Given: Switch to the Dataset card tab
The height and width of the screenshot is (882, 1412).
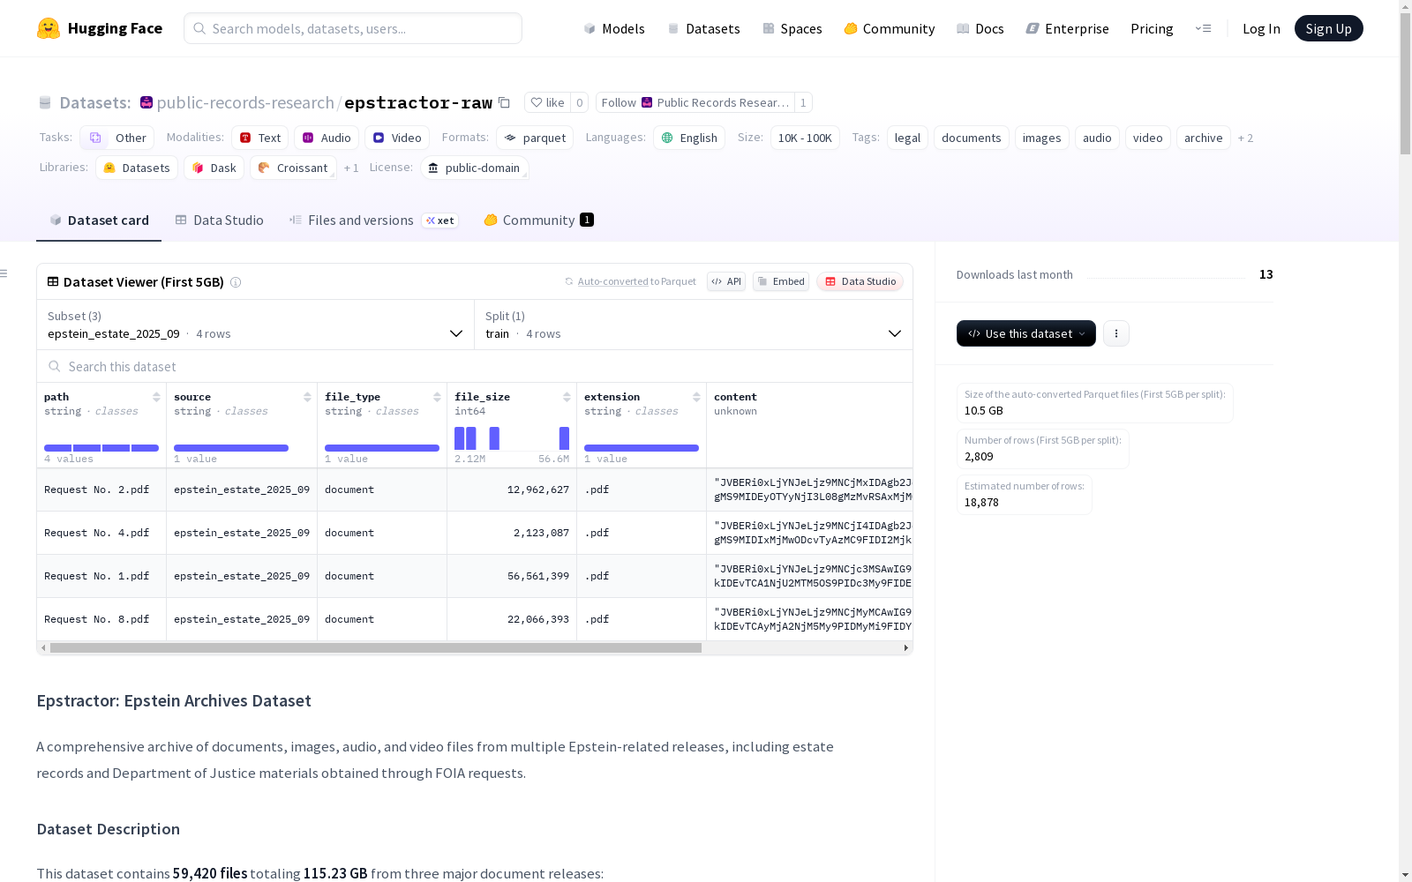Looking at the screenshot, I should tap(99, 220).
